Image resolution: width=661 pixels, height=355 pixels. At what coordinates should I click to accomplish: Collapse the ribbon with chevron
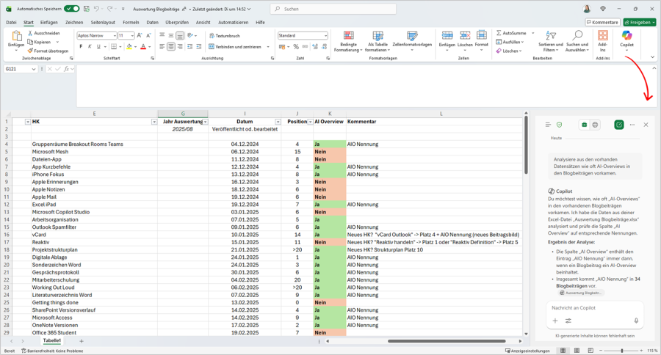653,57
